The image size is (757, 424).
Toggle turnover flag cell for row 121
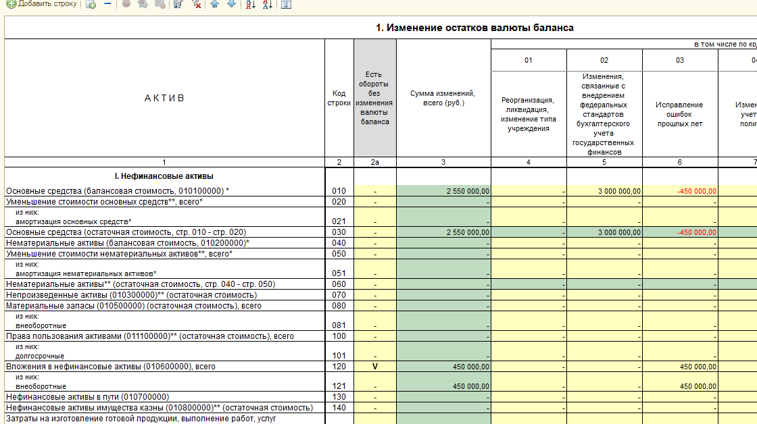tap(375, 381)
